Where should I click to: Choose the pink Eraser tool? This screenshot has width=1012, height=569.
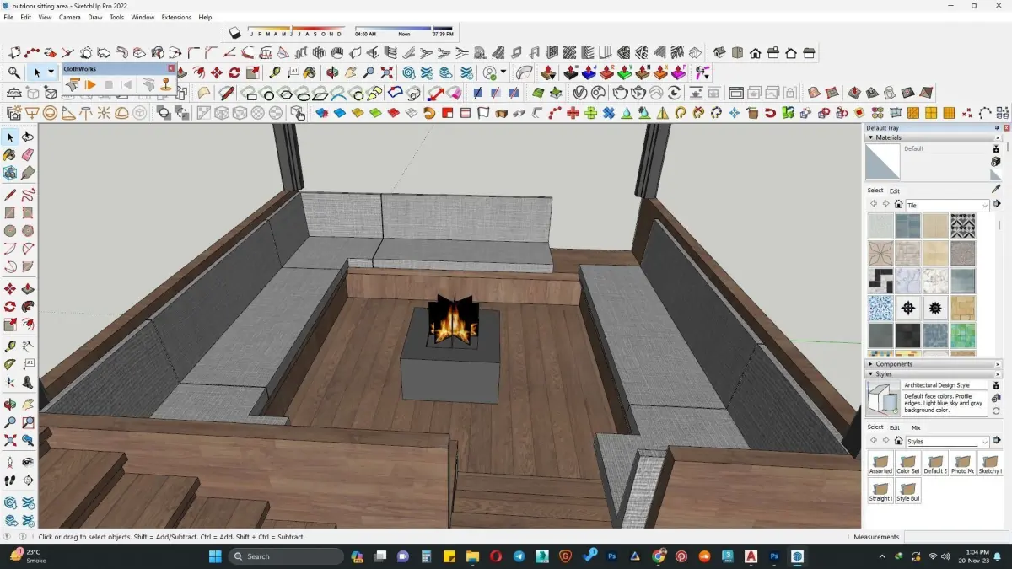click(28, 155)
